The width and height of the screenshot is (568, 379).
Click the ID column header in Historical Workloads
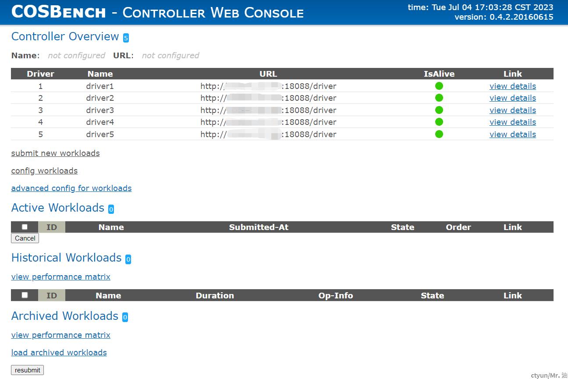click(x=52, y=295)
